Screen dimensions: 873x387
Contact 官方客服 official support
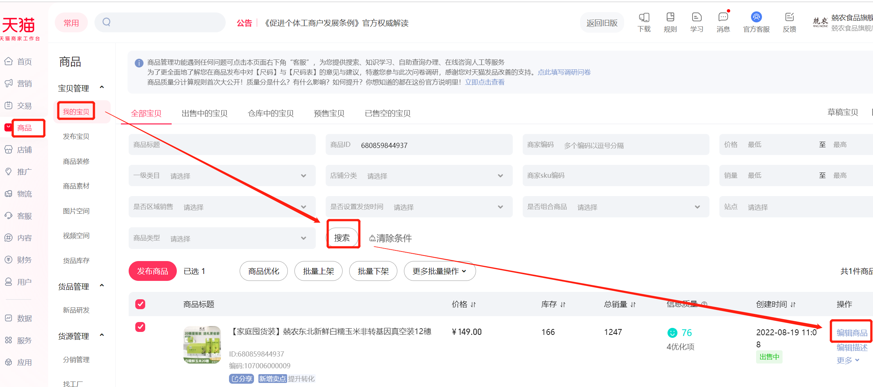756,22
